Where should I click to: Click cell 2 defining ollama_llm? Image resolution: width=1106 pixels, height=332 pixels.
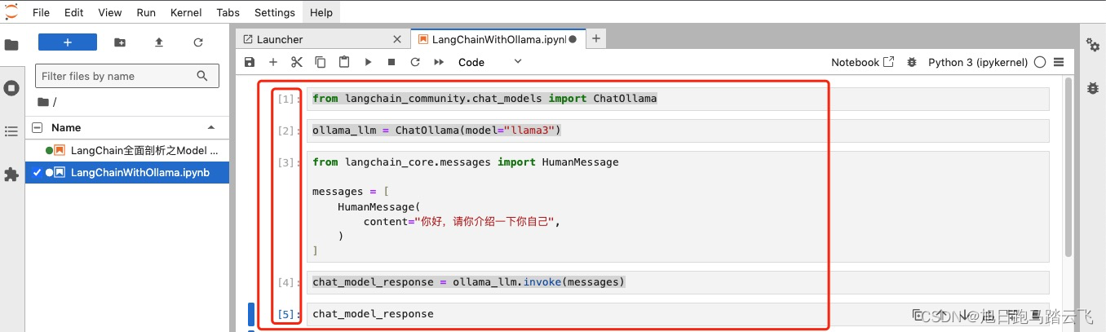678,131
